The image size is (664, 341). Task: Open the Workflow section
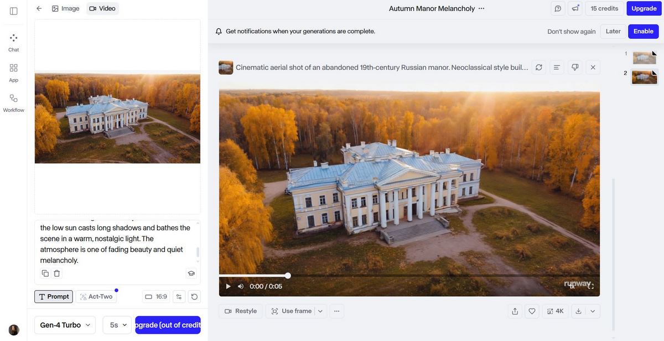(13, 102)
